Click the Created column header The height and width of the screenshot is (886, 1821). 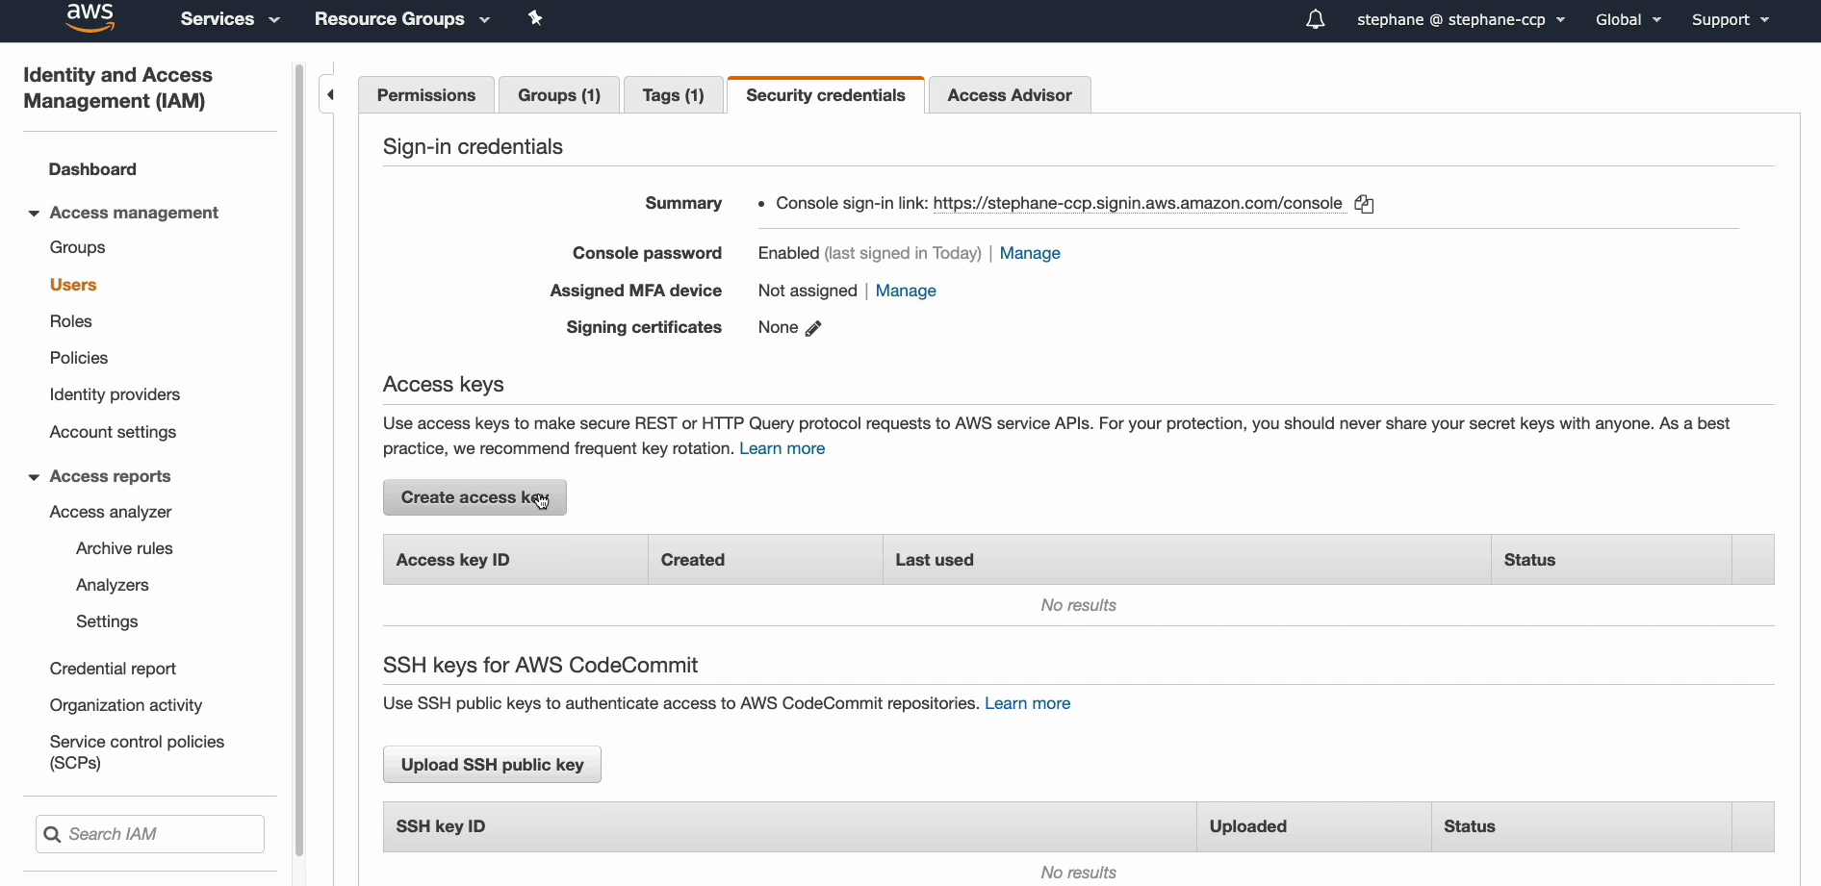765,560
